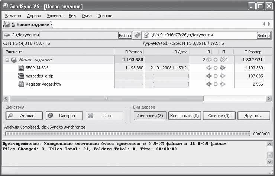Set mercedes_c.zip to do-nothing circle
275x176 pixels.
(216, 76)
